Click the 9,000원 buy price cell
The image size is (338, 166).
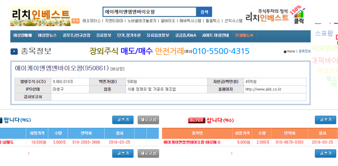pos(244,142)
